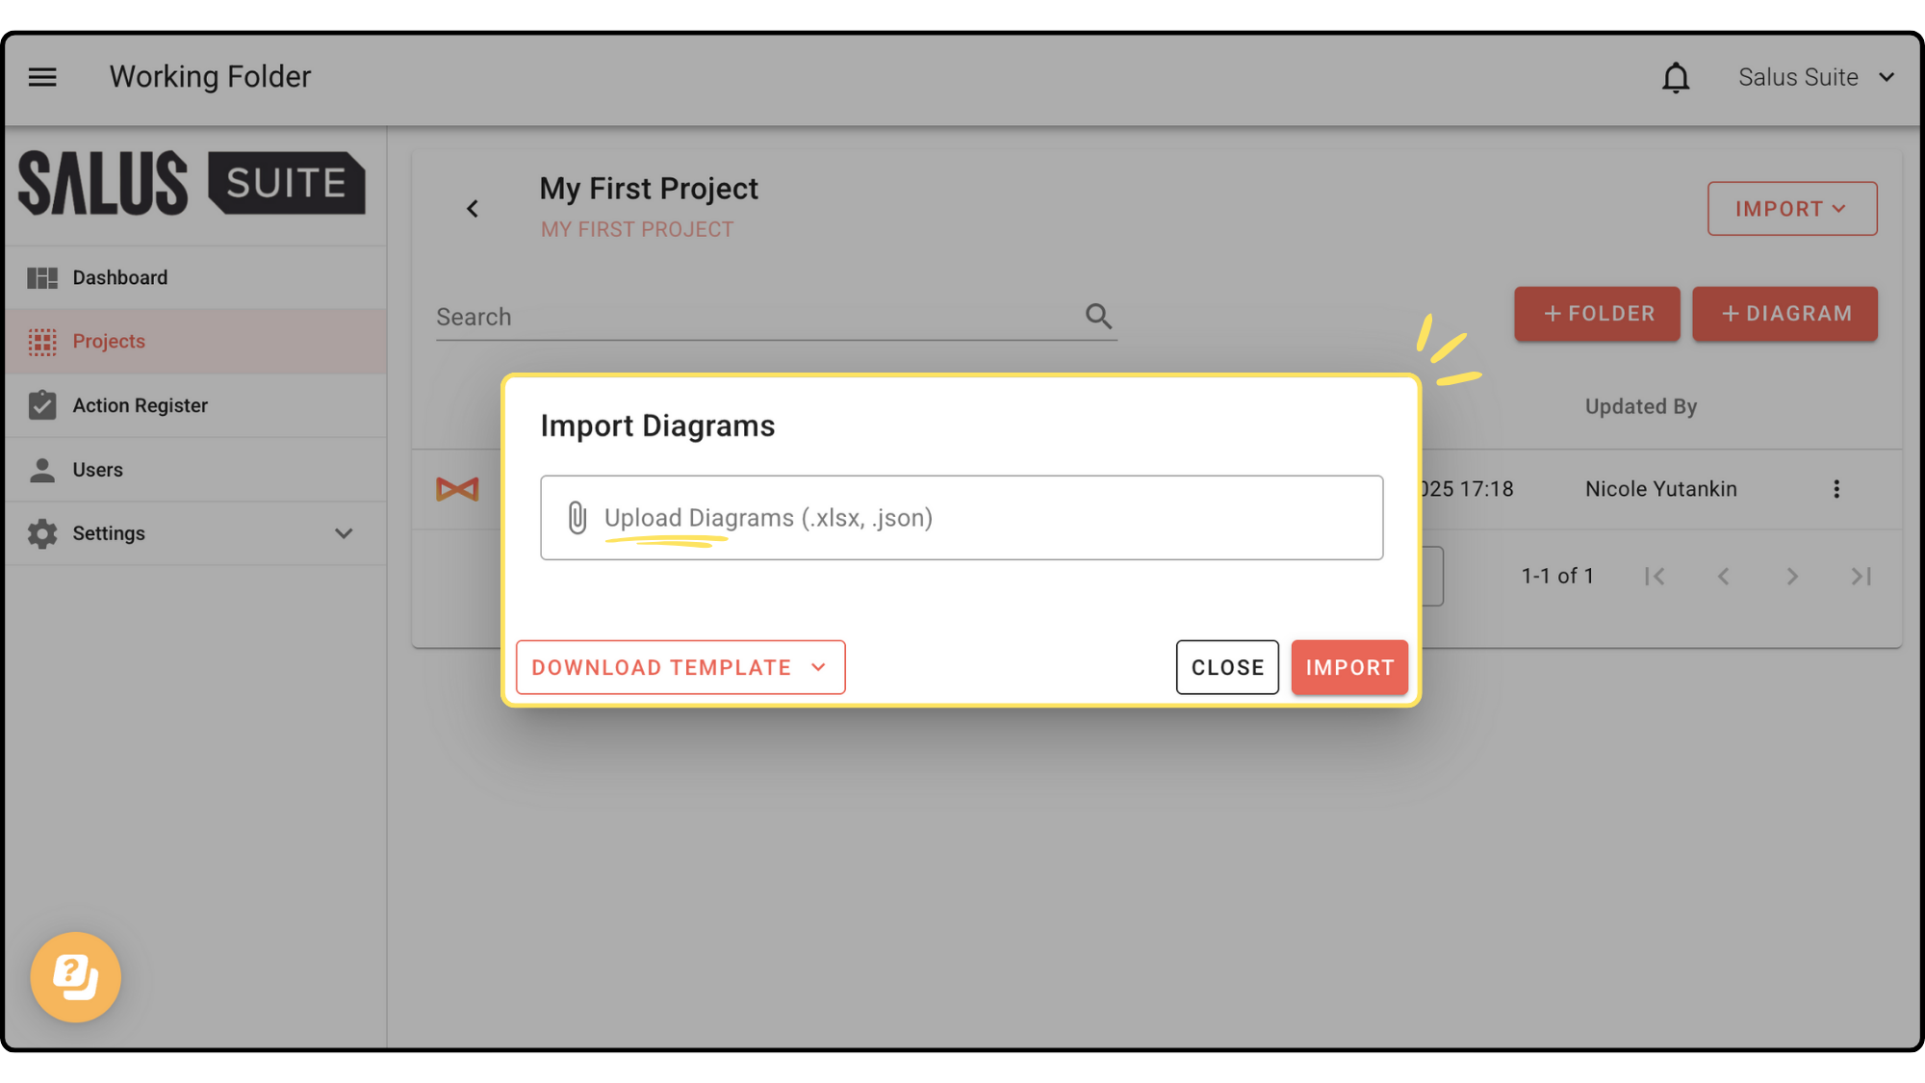1925x1083 pixels.
Task: Click the paperclip attachment icon
Action: click(577, 518)
